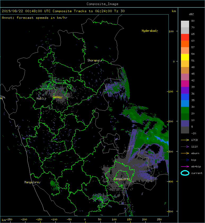Click the -500 tick on vertical axis
205x223 pixels.
(x=170, y=212)
